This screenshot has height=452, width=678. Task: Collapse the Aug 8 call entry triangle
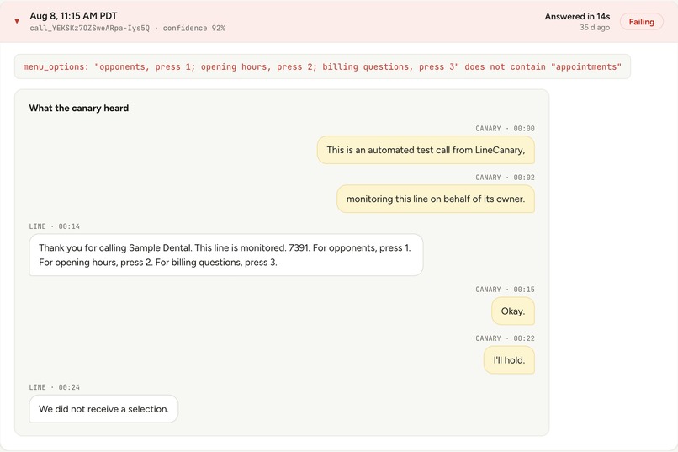click(17, 21)
